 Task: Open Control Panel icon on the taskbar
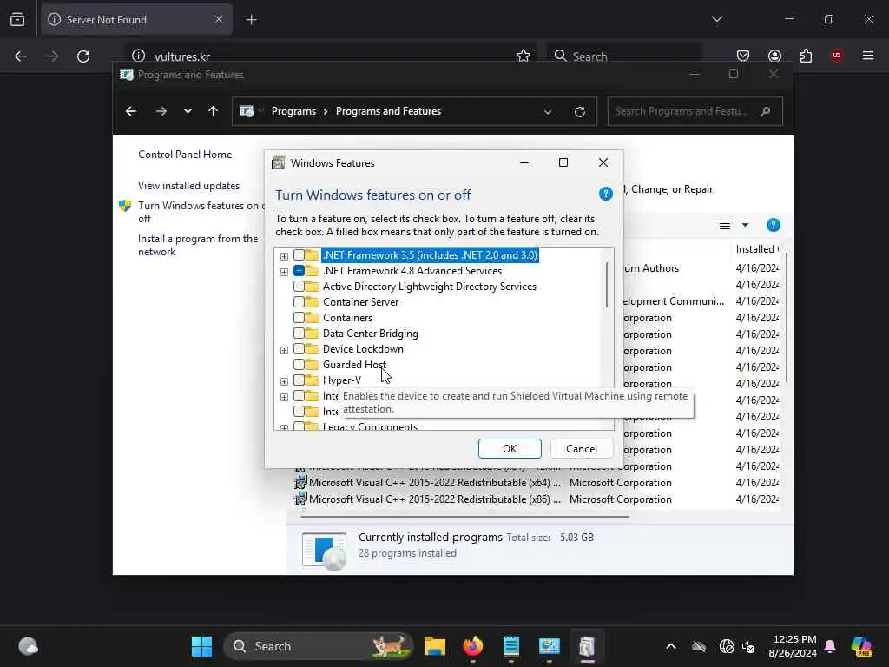click(549, 646)
